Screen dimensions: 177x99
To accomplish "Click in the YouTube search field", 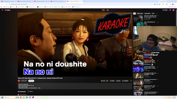I will (x=85, y=10).
